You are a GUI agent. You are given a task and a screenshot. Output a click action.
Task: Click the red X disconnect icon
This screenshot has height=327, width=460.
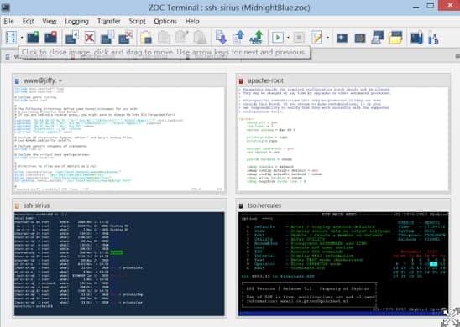tap(90, 38)
